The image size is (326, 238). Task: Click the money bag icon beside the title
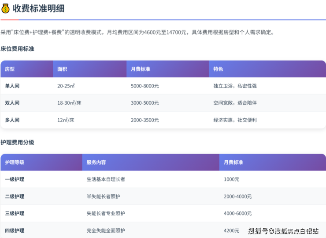click(x=5, y=8)
